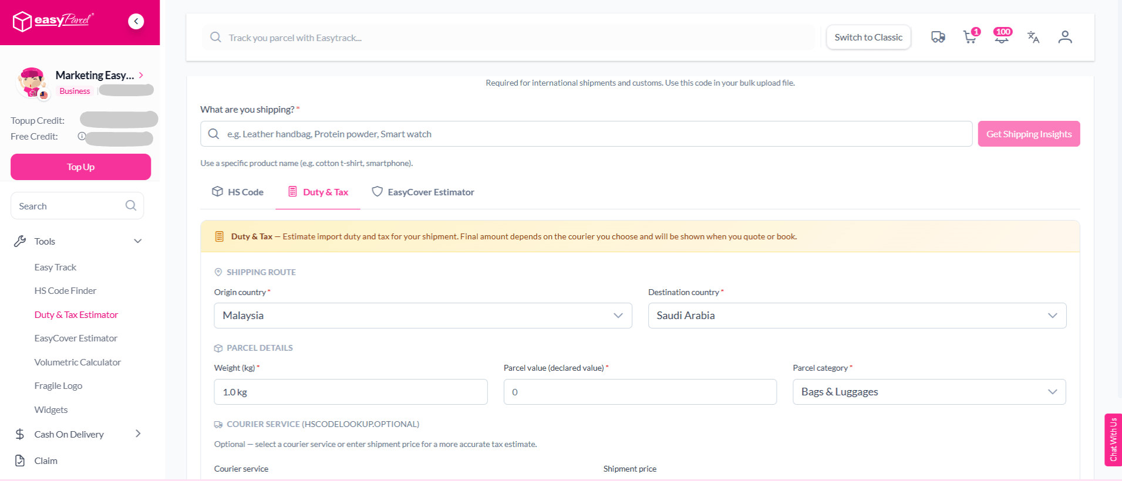Open the user account icon
The image size is (1122, 481).
(x=1065, y=38)
